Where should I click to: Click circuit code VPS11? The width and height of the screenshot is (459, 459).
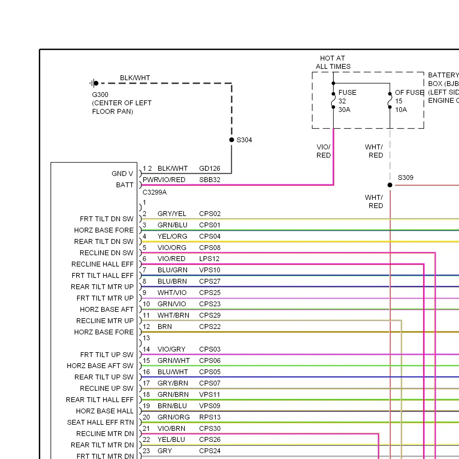coord(210,395)
